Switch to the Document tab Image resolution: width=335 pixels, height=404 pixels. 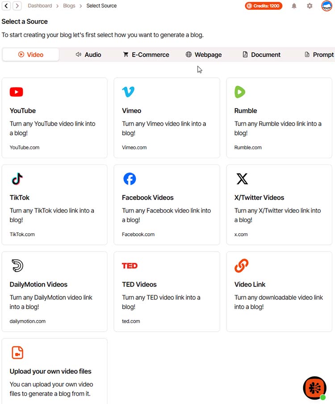261,55
